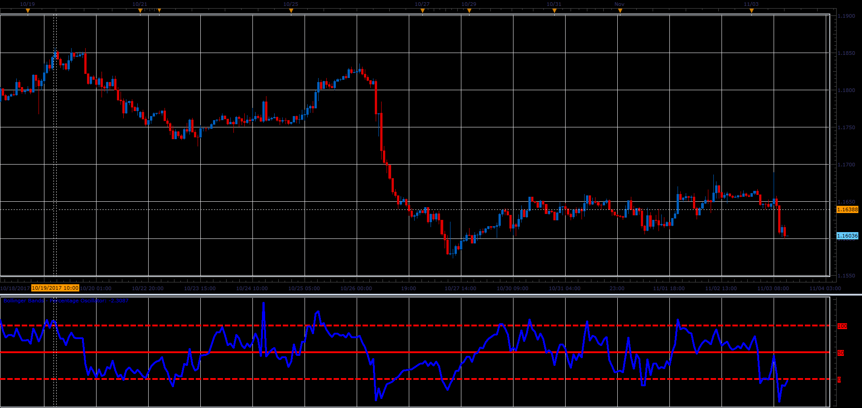Select the Bollinger Bands Percentage Oscillator indicator label

[66, 301]
